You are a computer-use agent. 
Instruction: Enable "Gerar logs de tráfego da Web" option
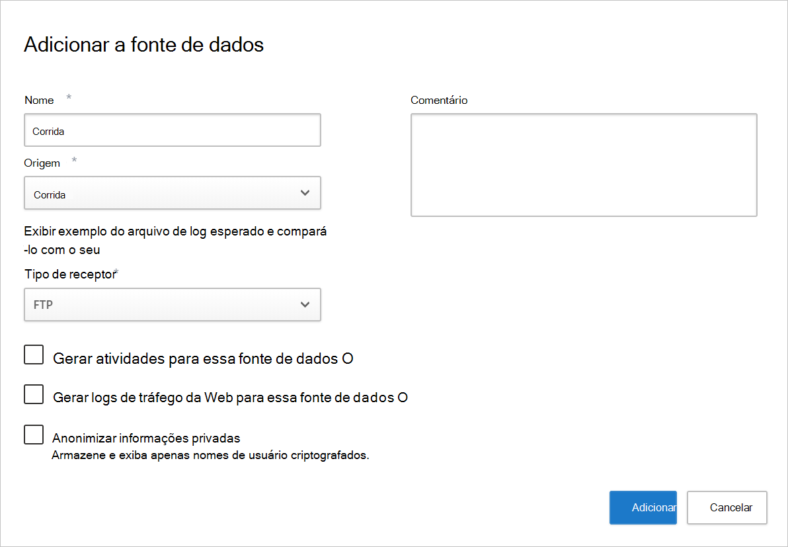pyautogui.click(x=33, y=394)
